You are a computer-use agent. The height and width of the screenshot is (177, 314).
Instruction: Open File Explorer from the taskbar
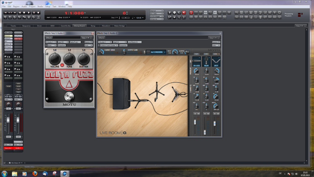[14, 174]
